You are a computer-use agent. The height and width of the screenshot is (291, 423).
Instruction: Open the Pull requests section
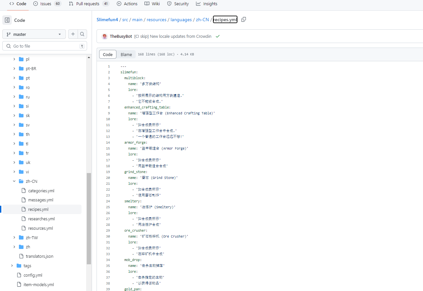pos(86,4)
